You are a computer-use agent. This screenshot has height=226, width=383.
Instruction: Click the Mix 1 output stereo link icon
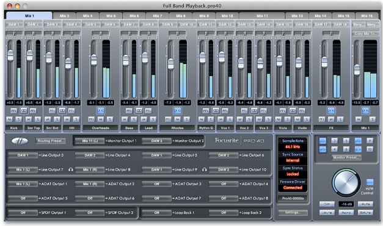(x=365, y=111)
